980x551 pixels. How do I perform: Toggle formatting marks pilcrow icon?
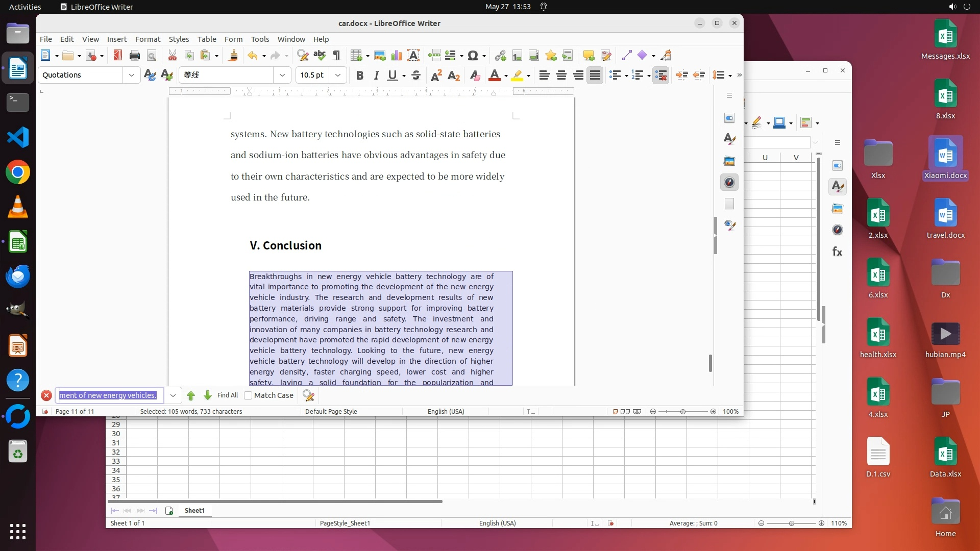(336, 56)
